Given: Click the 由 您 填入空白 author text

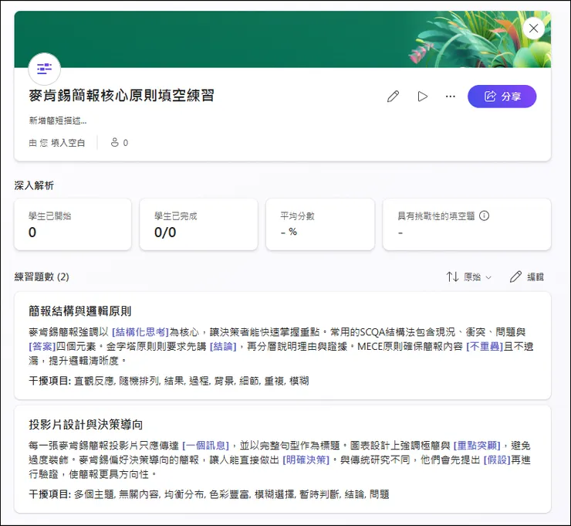Looking at the screenshot, I should (x=57, y=143).
